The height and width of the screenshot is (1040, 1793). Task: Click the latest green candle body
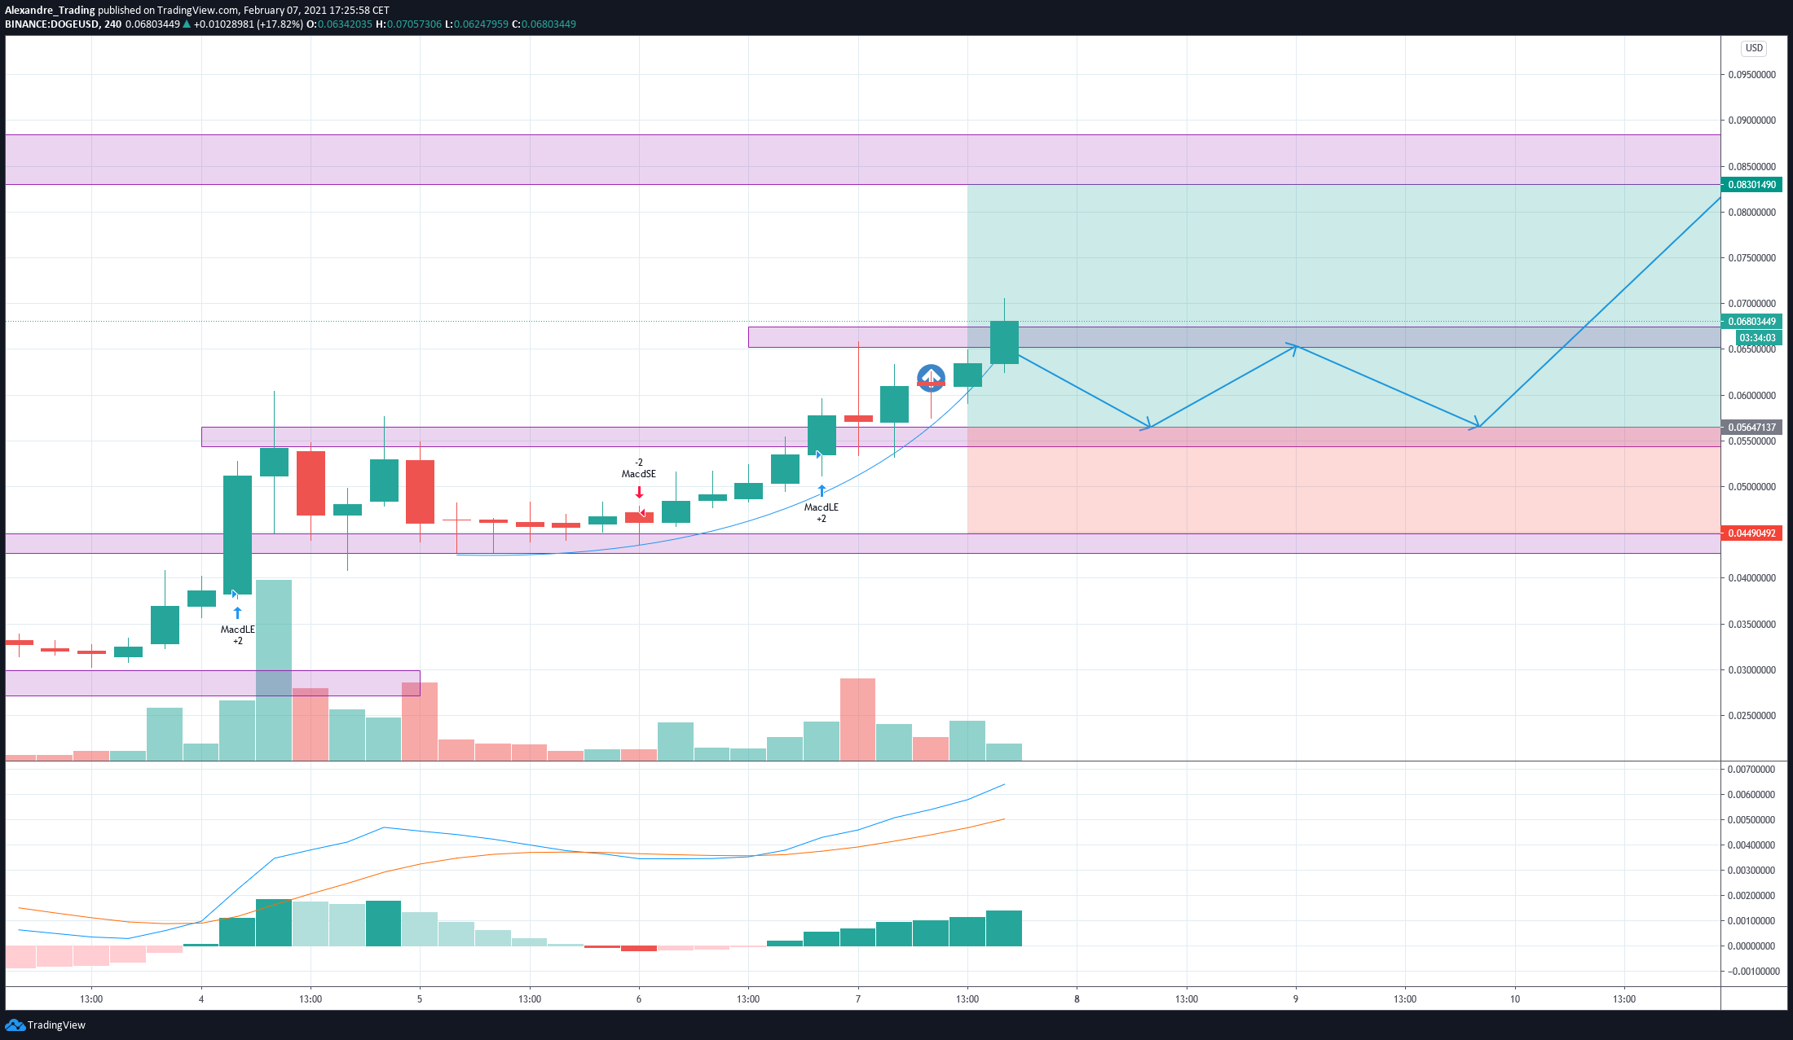click(1004, 342)
